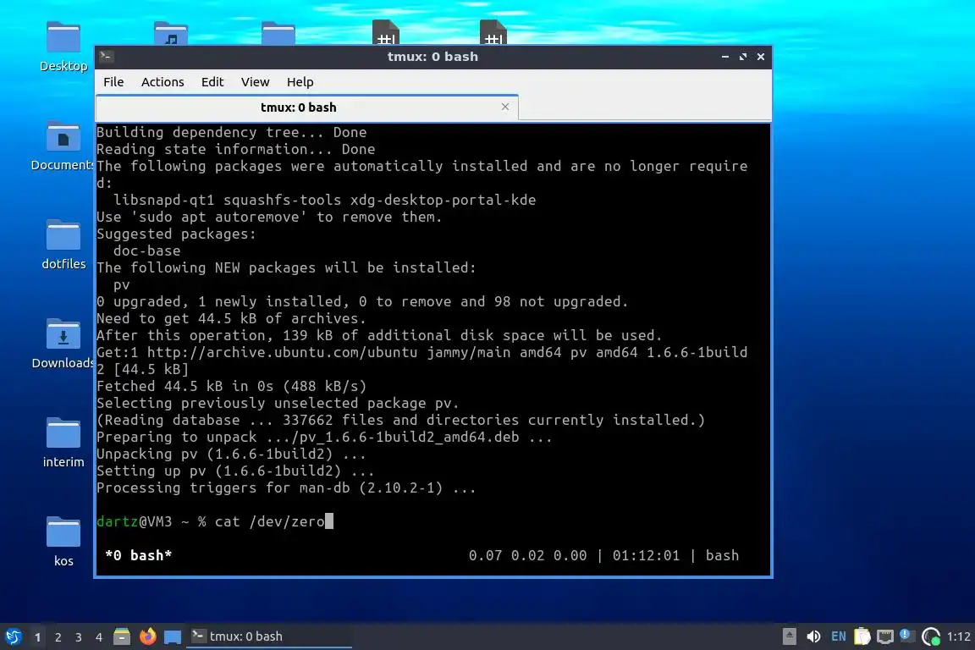Select the Music folder icon on desktop
This screenshot has width=975, height=650.
[171, 33]
